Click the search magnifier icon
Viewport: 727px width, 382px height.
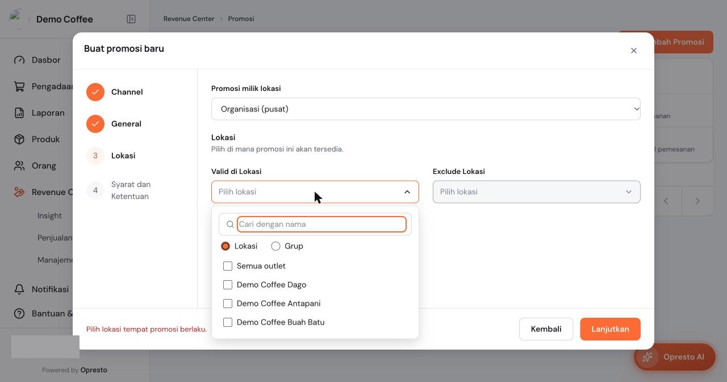tap(230, 225)
